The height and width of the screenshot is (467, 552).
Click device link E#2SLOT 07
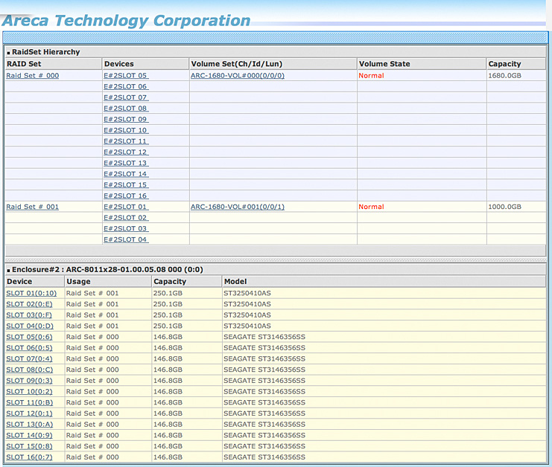click(126, 97)
